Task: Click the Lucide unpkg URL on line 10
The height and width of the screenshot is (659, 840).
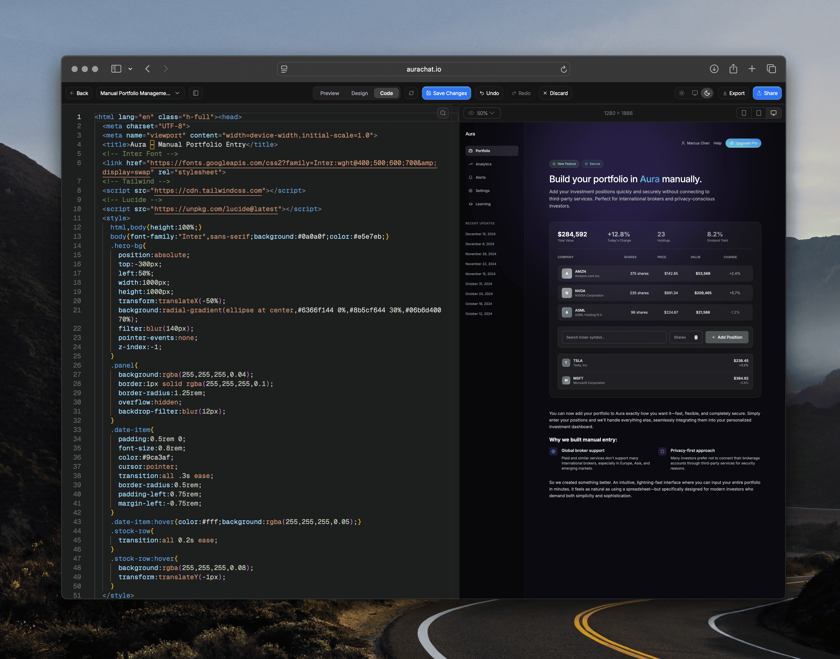Action: click(x=216, y=209)
